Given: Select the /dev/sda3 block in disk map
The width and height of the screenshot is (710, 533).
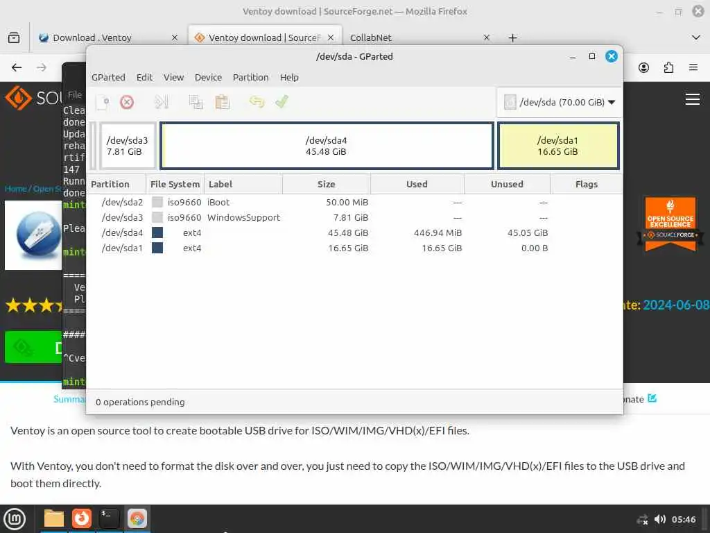Looking at the screenshot, I should 128,146.
